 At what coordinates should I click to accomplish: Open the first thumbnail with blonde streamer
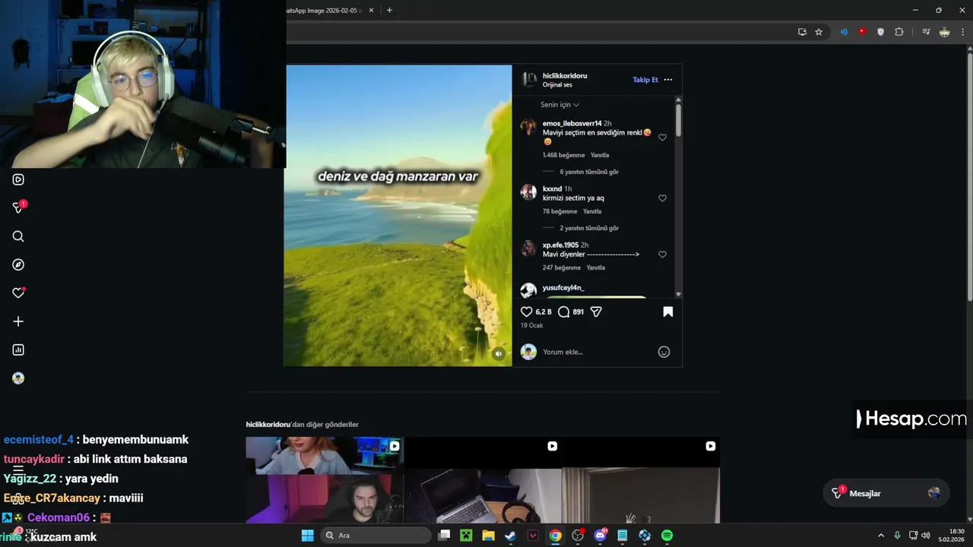325,479
